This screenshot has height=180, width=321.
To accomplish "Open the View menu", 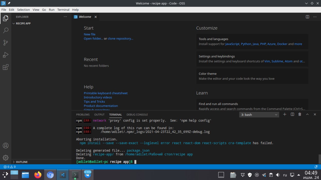I will point(36,10).
